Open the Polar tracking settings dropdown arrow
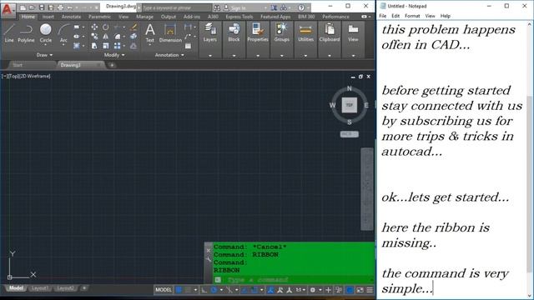This screenshot has height=300, width=534. (221, 290)
